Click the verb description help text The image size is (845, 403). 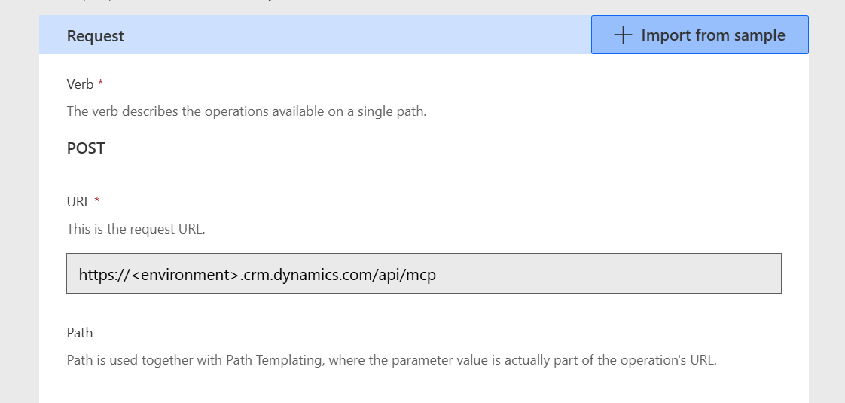[246, 111]
